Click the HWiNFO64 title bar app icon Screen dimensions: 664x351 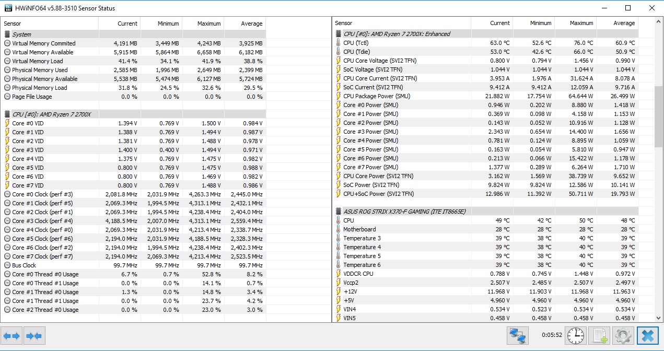pyautogui.click(x=7, y=8)
